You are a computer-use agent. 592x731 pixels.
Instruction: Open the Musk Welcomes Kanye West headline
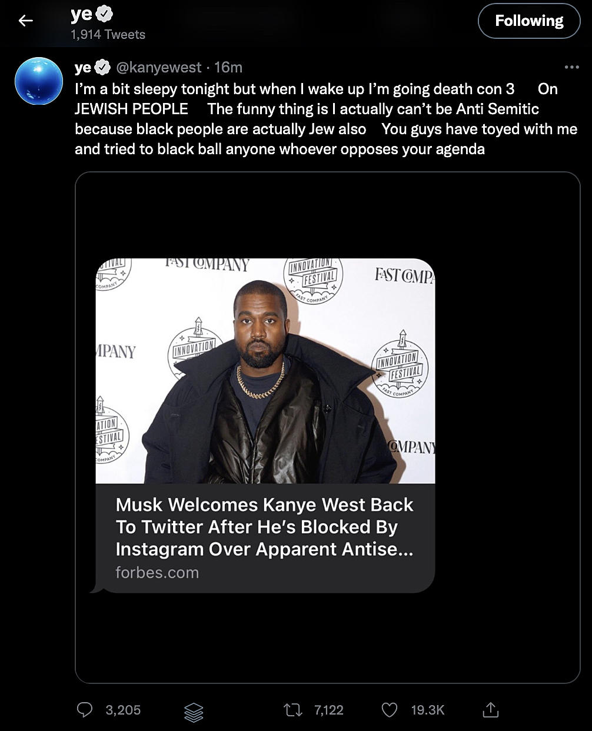point(265,527)
